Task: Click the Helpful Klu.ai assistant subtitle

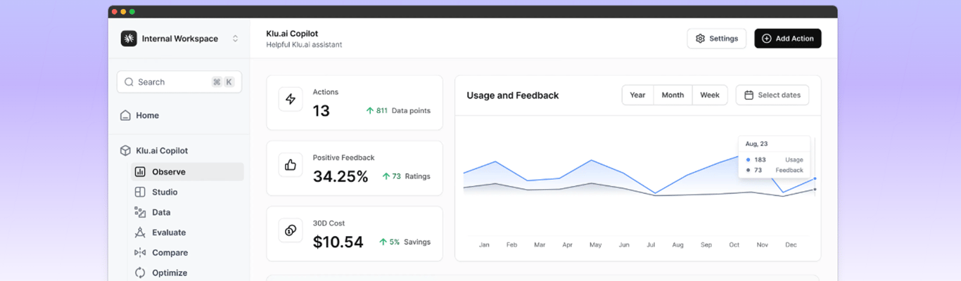Action: coord(304,45)
